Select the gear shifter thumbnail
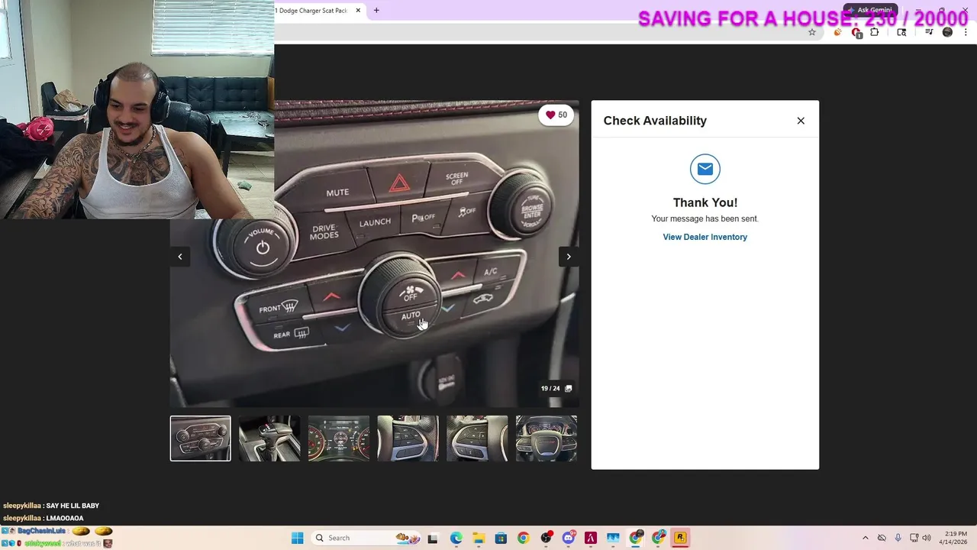Screen dimensions: 977x550 click(269, 438)
